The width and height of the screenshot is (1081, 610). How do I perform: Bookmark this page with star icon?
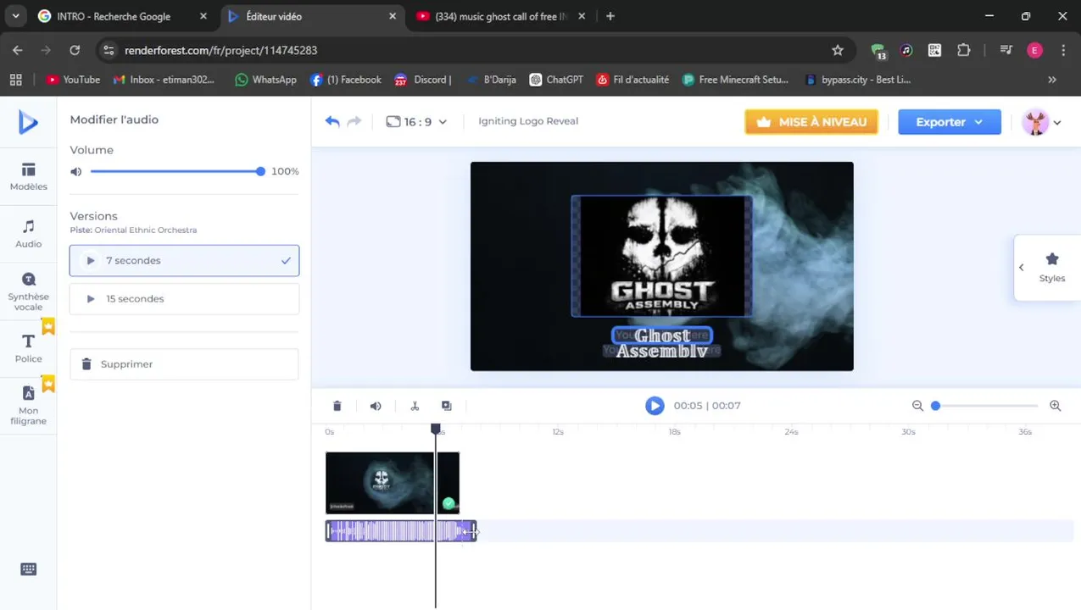tap(838, 50)
